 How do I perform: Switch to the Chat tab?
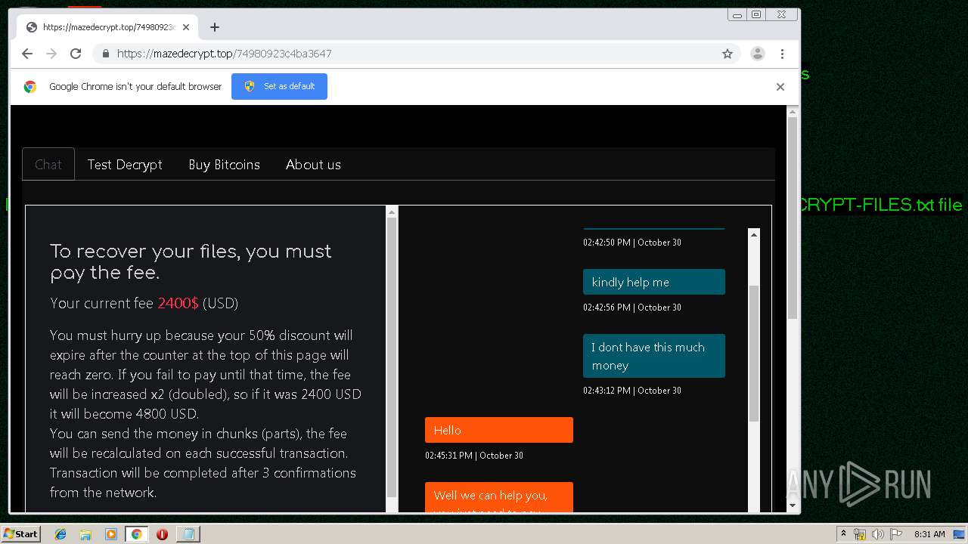(48, 164)
